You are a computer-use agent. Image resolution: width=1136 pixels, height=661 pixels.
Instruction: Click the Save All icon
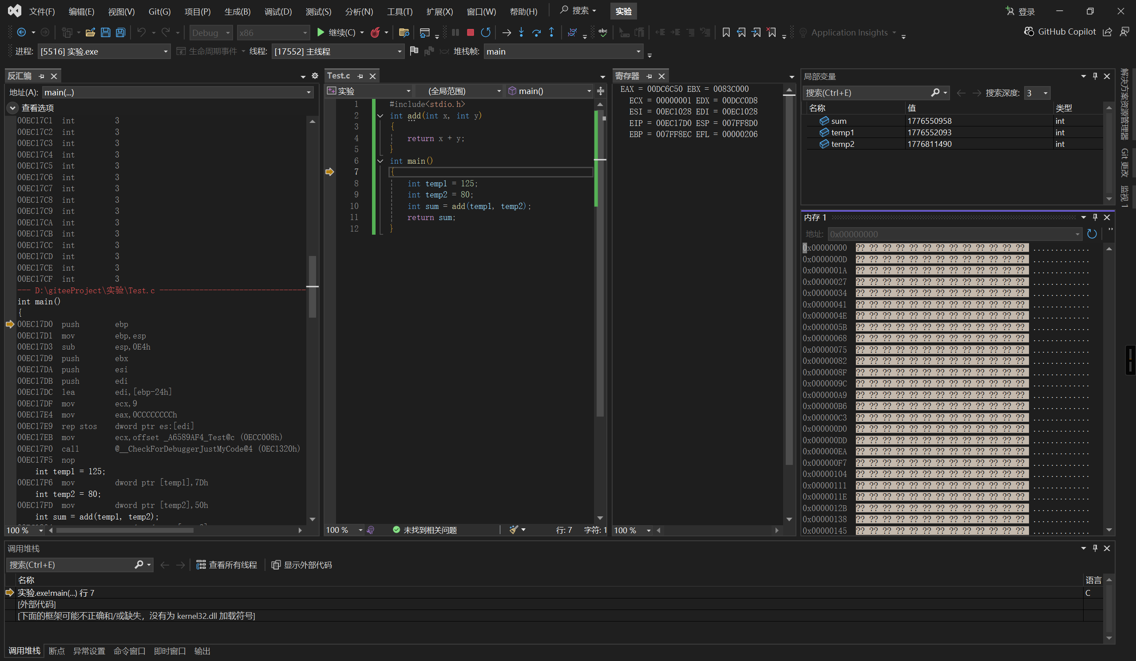(x=120, y=32)
